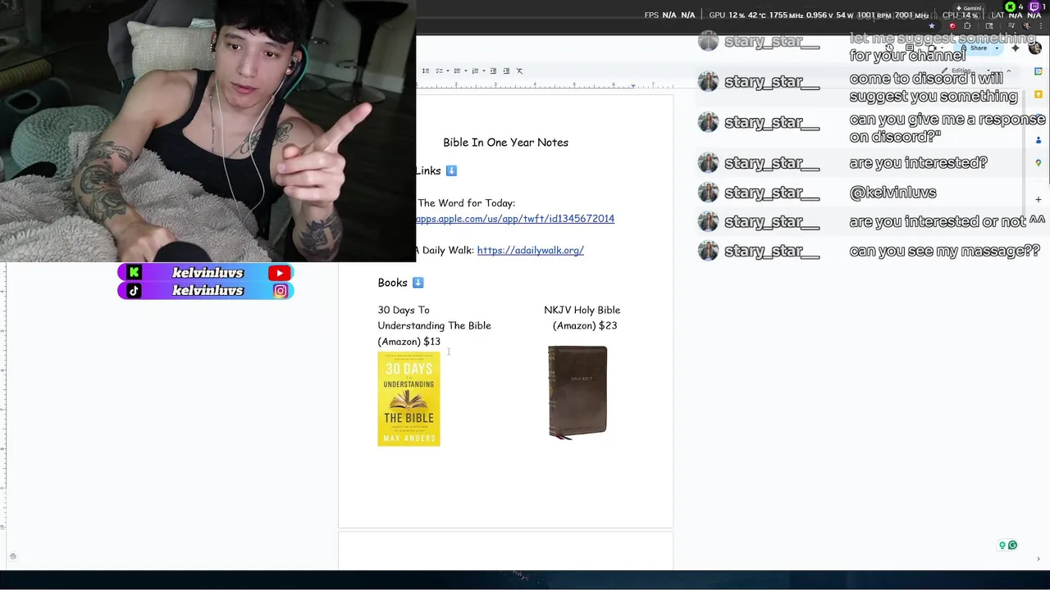
Task: Increase indent of the paragraph
Action: tap(506, 70)
